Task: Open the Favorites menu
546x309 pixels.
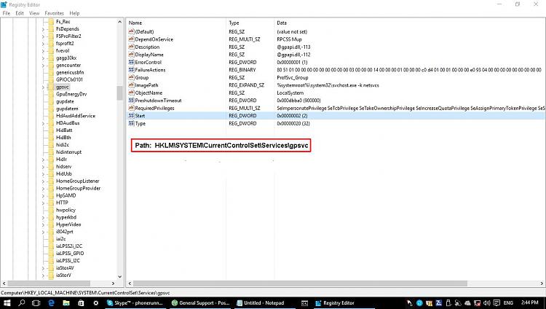Action: [55, 13]
